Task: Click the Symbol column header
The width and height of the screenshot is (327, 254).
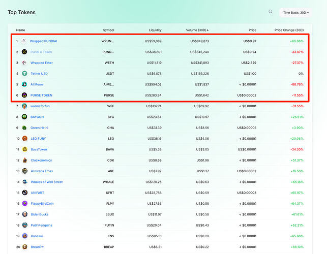Action: point(108,30)
